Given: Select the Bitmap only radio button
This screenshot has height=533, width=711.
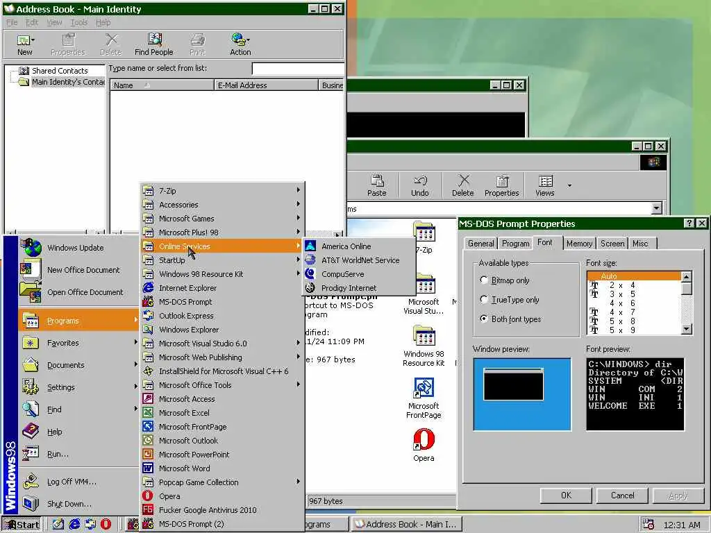Looking at the screenshot, I should coord(484,280).
